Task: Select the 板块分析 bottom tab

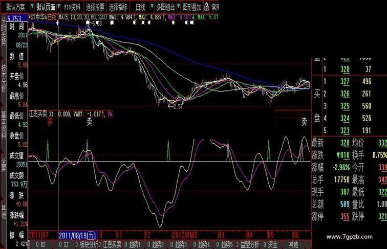Action: (x=87, y=244)
